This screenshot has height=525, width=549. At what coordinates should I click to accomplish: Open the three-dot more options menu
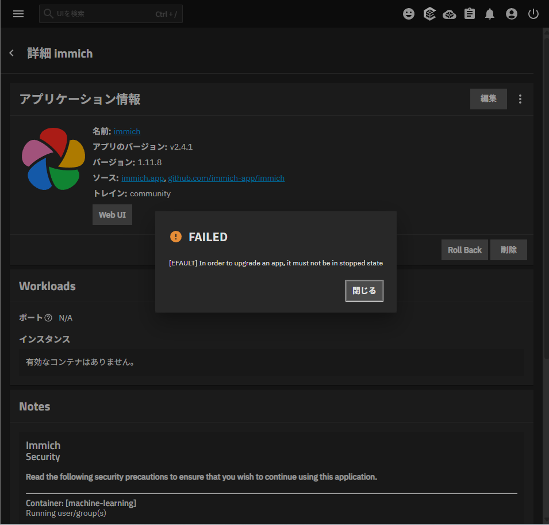pyautogui.click(x=520, y=99)
